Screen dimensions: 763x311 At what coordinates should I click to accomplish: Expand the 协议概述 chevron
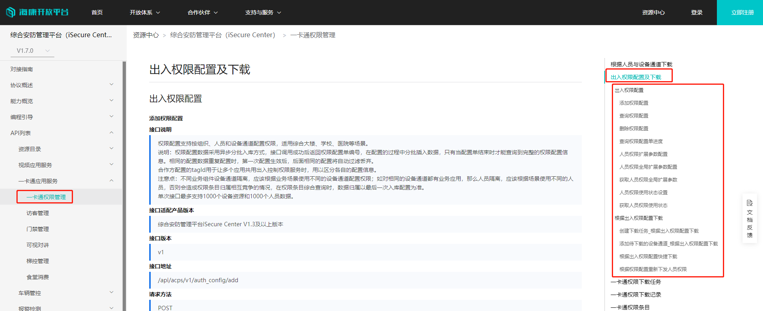coord(111,84)
